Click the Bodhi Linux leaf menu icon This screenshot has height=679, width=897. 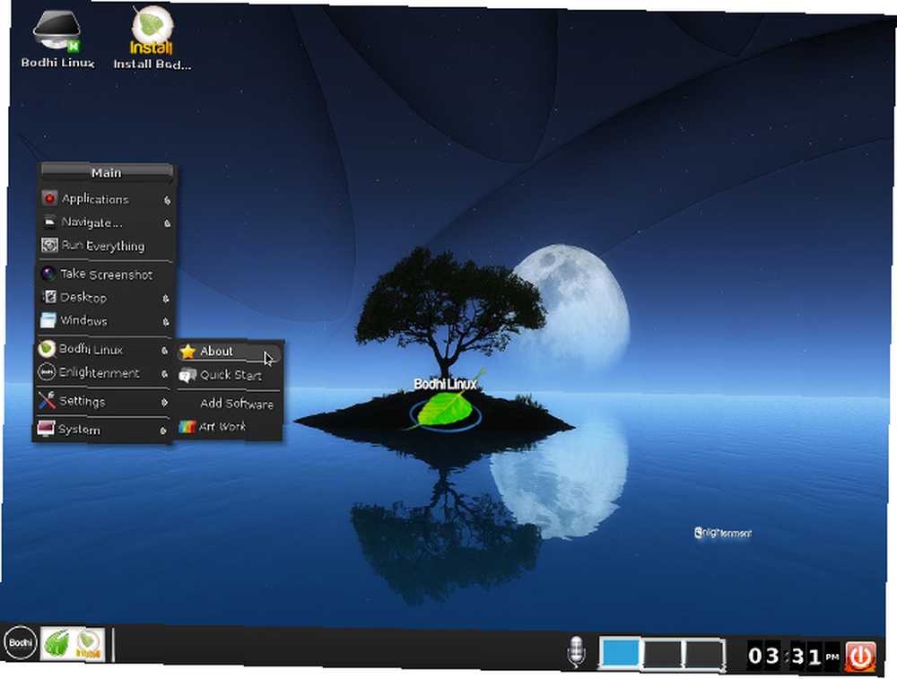[47, 348]
